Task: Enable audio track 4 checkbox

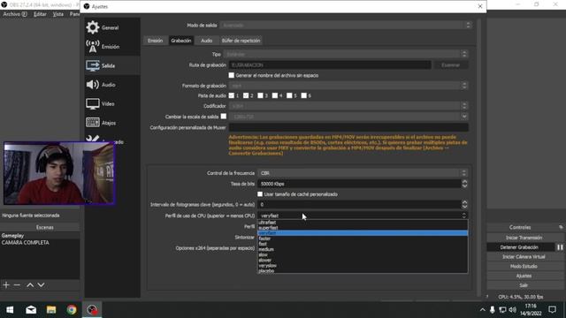Action: coord(275,95)
